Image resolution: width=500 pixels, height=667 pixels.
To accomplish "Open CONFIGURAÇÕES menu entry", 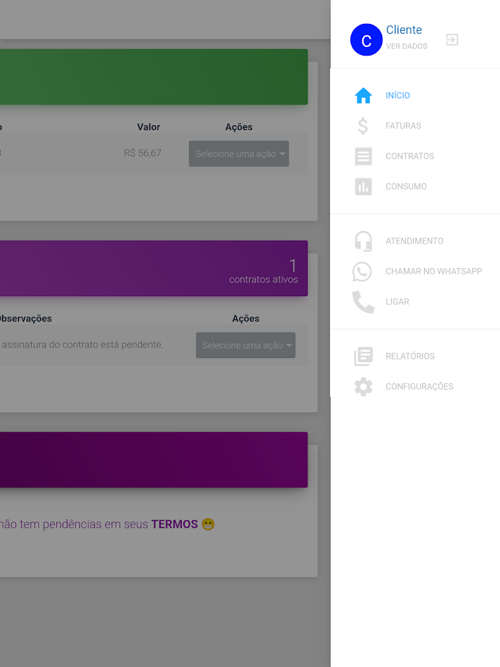I will (x=419, y=387).
